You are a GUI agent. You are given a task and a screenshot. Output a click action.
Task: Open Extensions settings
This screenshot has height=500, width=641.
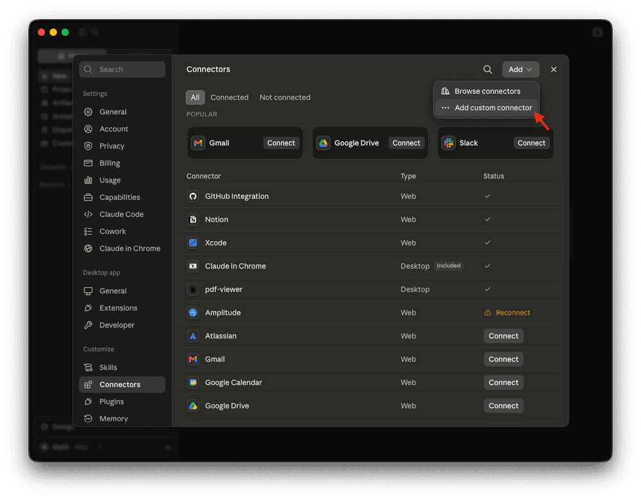click(x=122, y=308)
